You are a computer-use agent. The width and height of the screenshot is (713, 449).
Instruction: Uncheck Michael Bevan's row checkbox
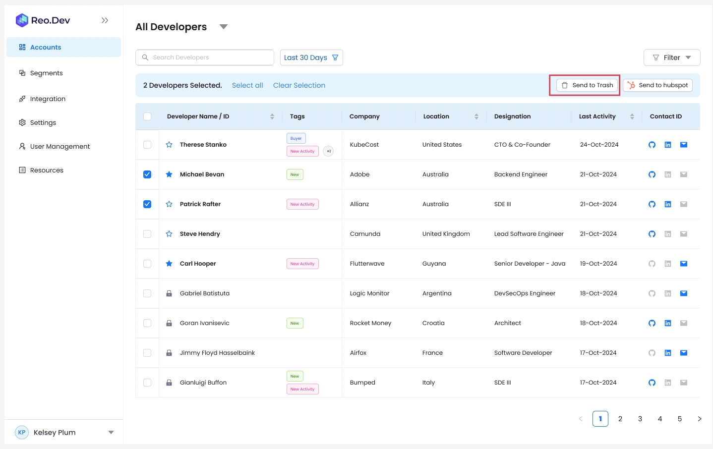147,174
